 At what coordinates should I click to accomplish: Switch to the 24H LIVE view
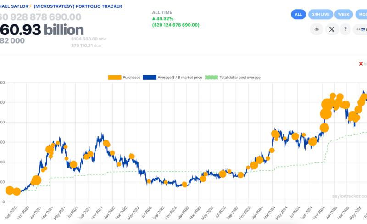coord(321,15)
